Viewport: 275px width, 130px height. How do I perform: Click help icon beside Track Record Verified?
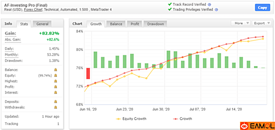click(x=209, y=4)
